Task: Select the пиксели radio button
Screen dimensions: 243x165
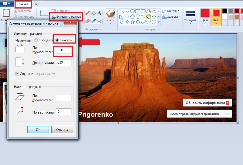Action: (x=57, y=40)
